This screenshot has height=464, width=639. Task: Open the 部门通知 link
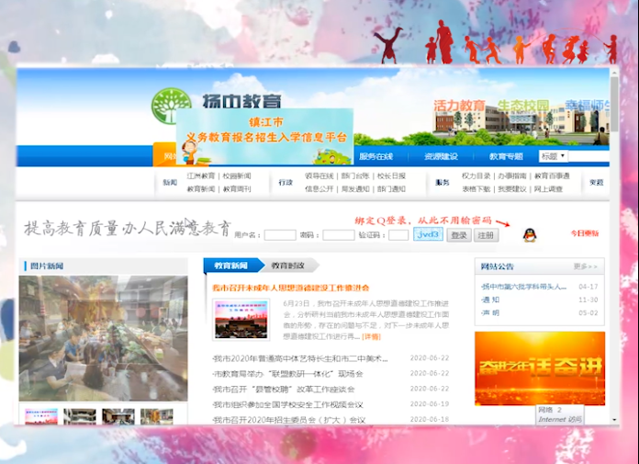[391, 189]
